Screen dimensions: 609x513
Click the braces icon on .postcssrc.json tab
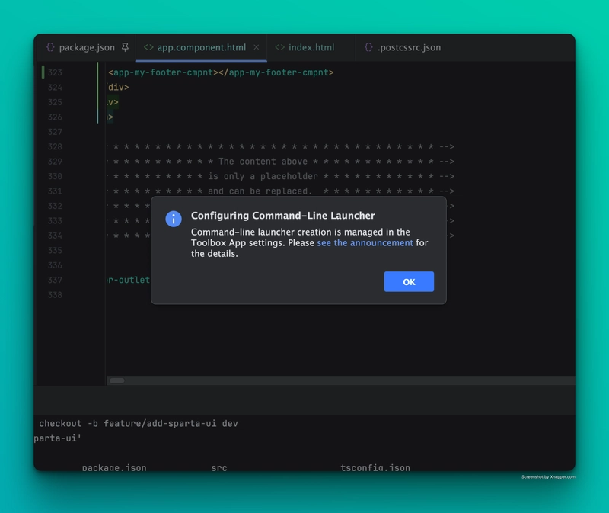coord(368,47)
